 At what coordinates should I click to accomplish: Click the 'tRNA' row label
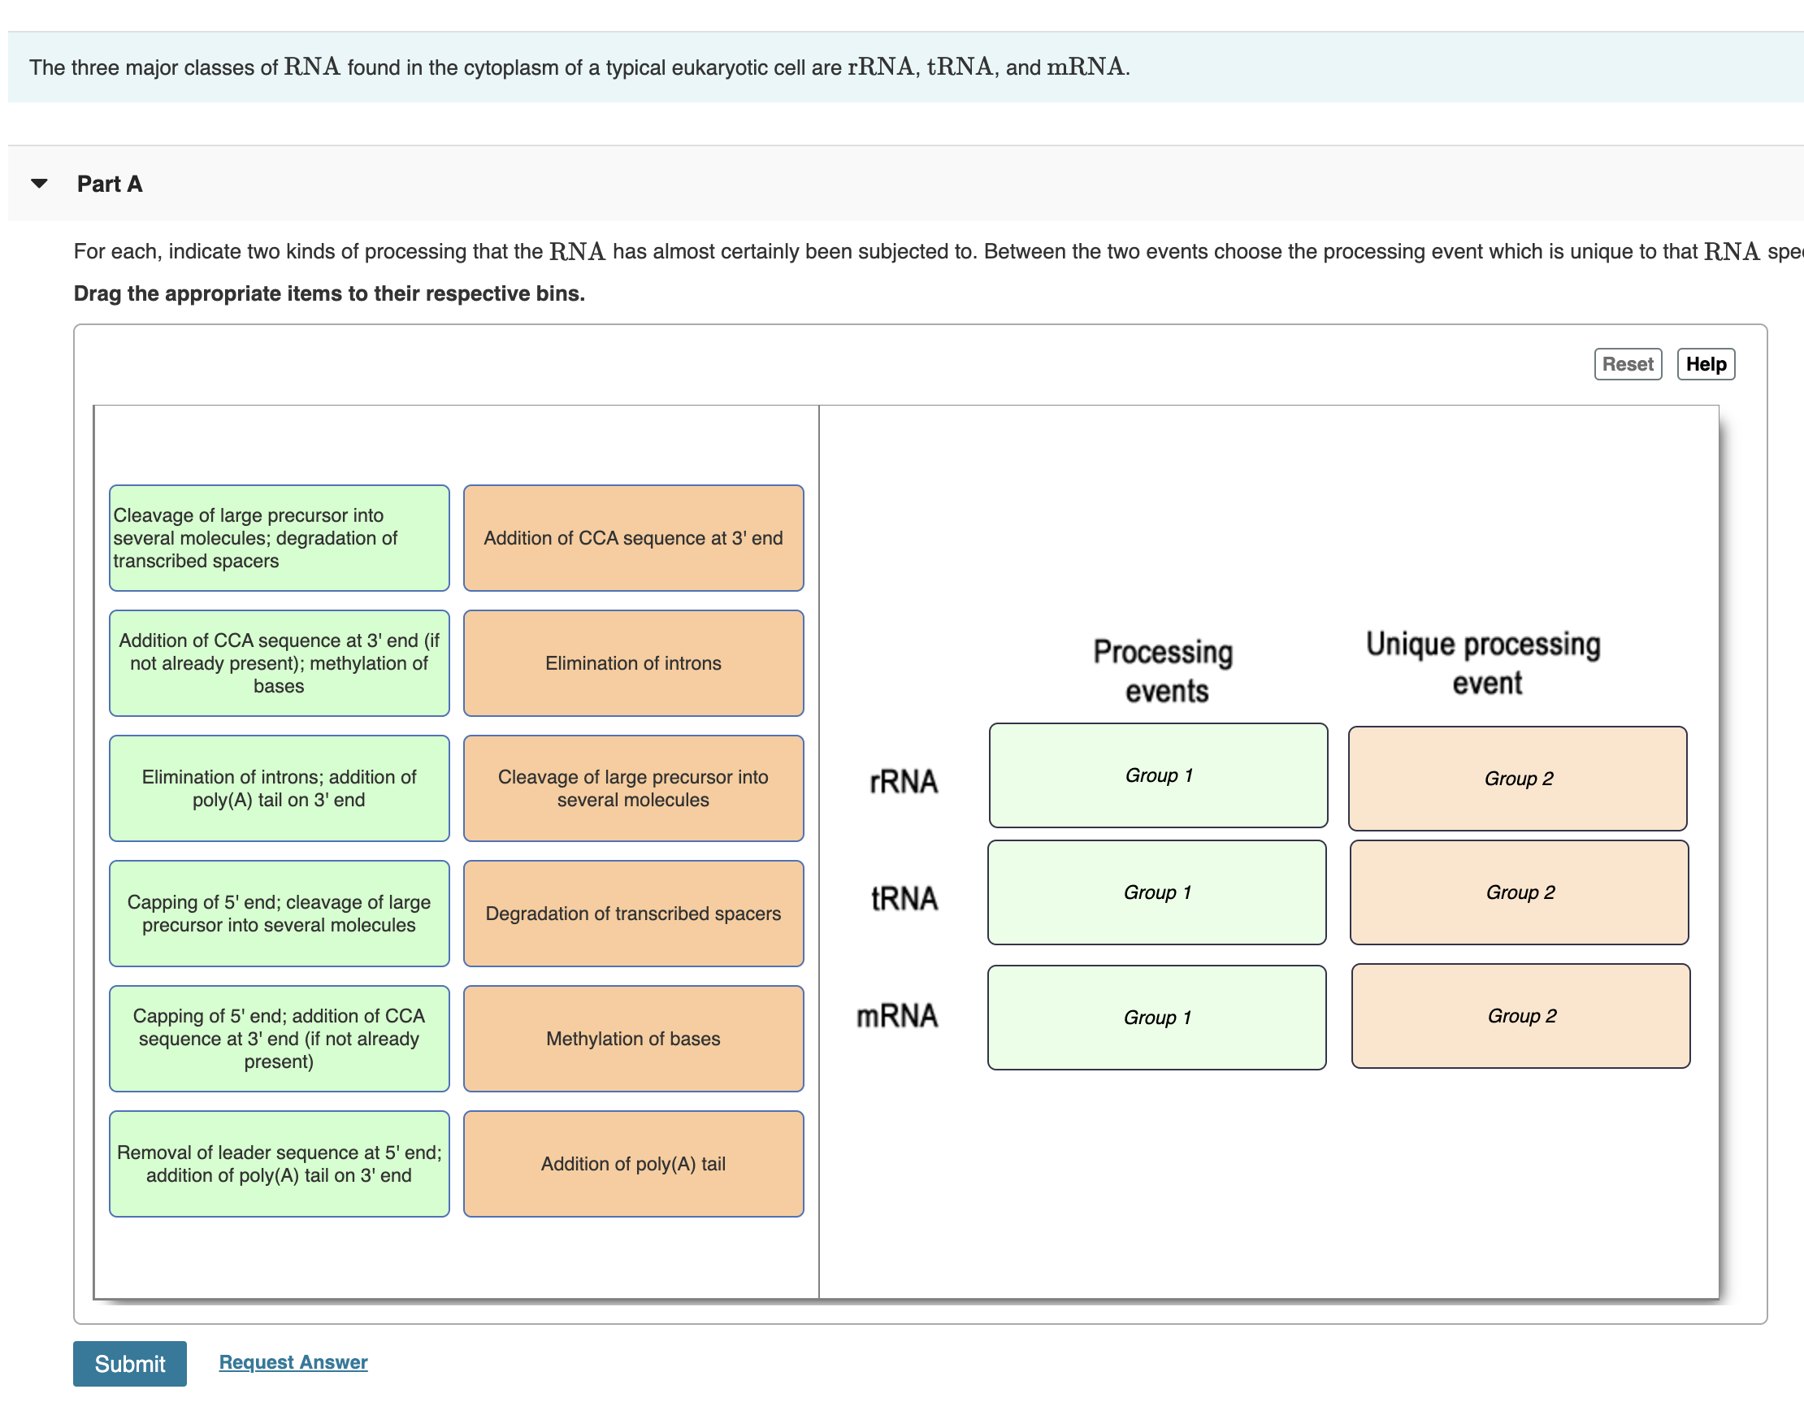[904, 898]
